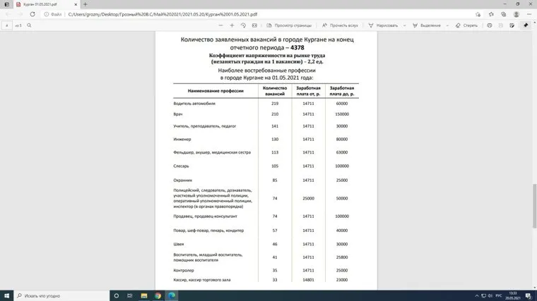Screen dimensions: 537x301
Task: Zoom in with the plus icon
Action: click(x=232, y=25)
